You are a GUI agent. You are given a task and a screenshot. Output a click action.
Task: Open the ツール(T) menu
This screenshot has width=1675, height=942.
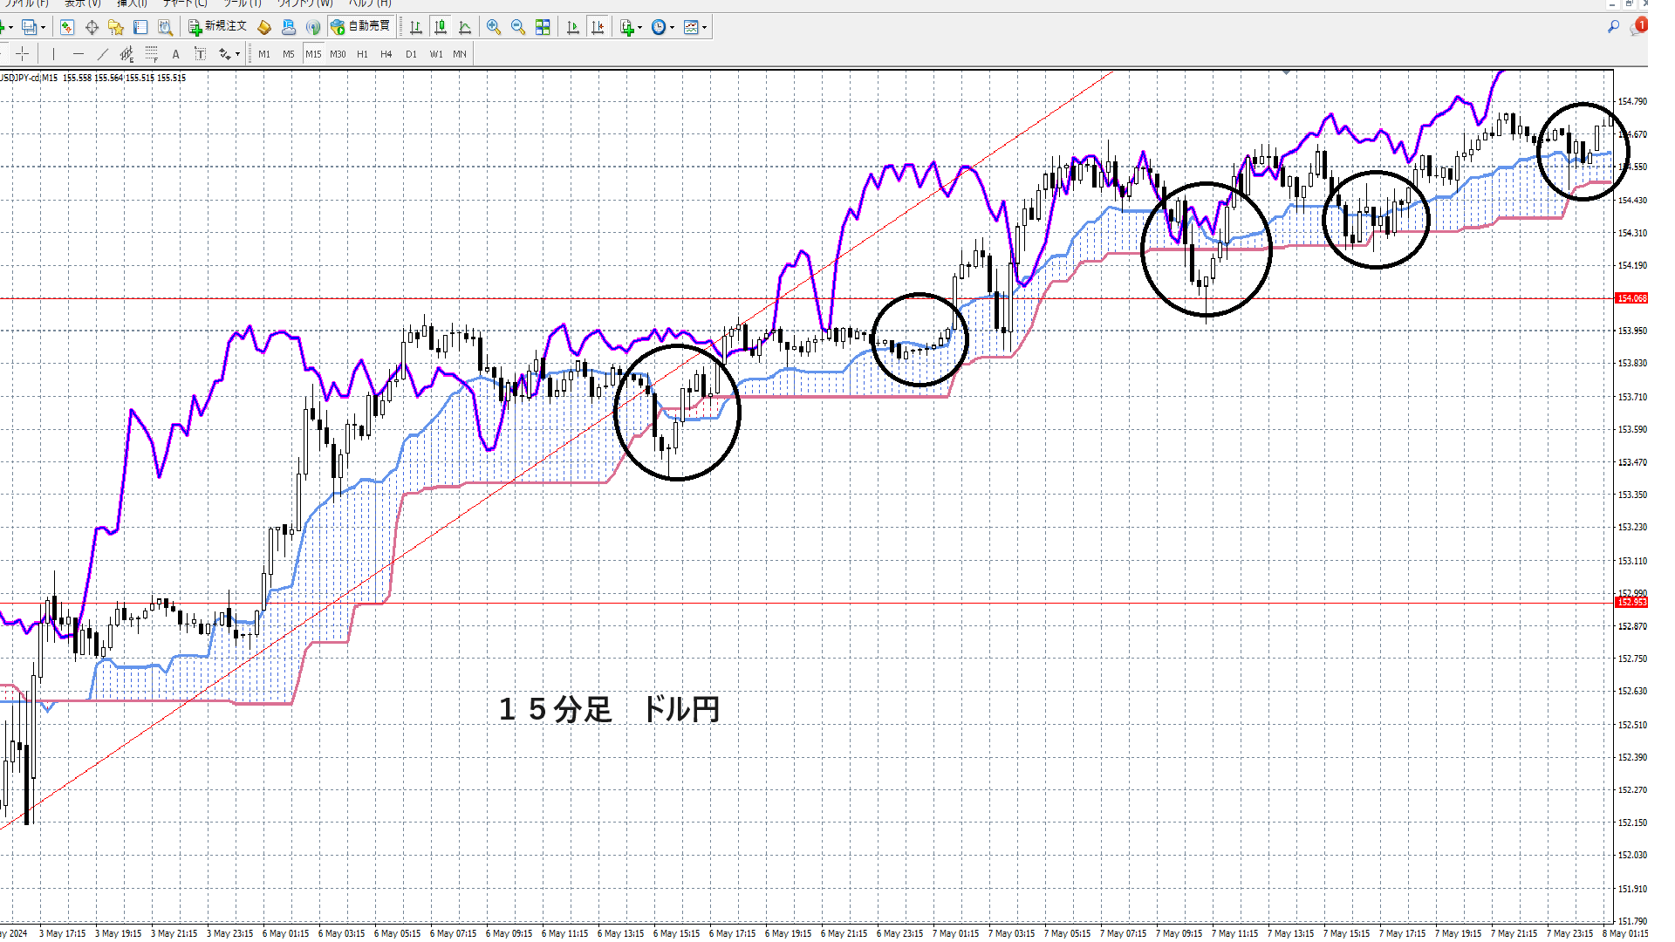point(242,3)
